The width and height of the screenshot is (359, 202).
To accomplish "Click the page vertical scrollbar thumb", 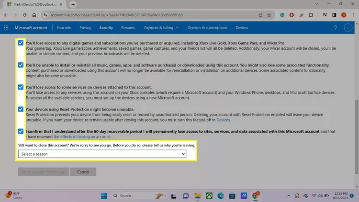I will [x=357, y=137].
